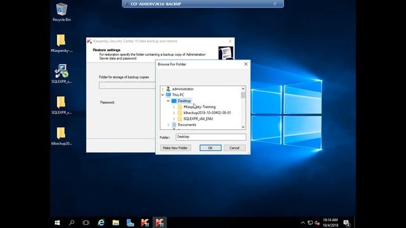
Task: Select Documents in the folder tree
Action: 187,125
